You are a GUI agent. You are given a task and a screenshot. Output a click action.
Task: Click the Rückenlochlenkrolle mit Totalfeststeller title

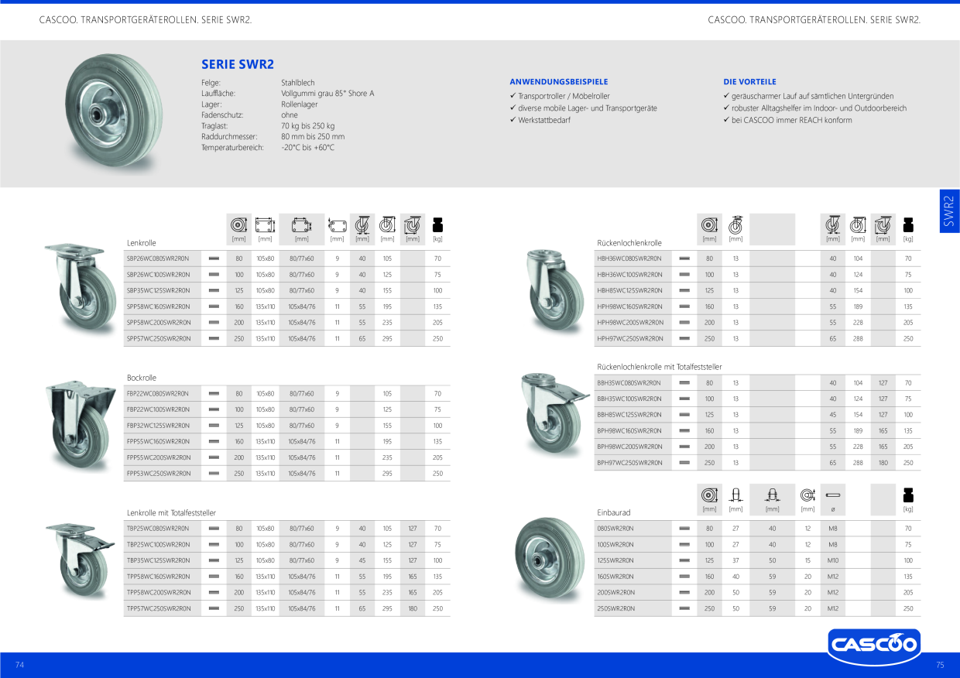click(x=659, y=367)
